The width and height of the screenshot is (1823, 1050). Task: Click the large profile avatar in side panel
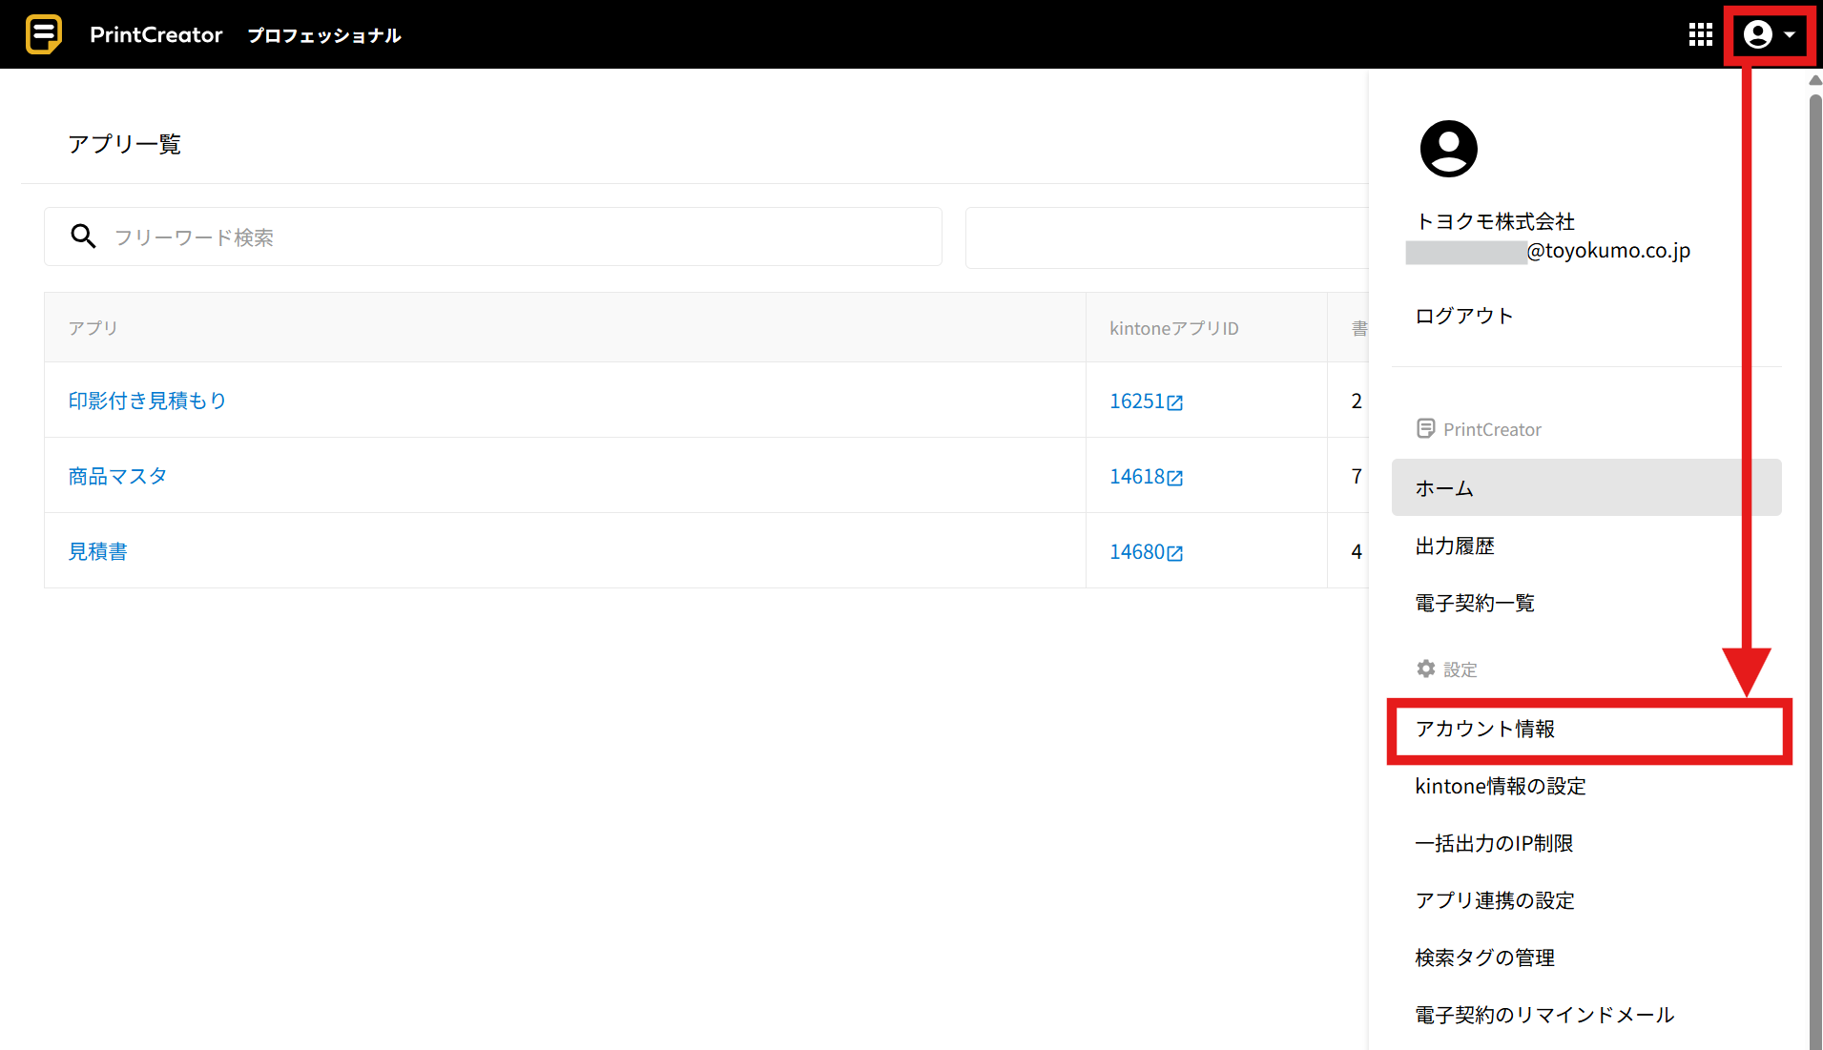[x=1448, y=149]
